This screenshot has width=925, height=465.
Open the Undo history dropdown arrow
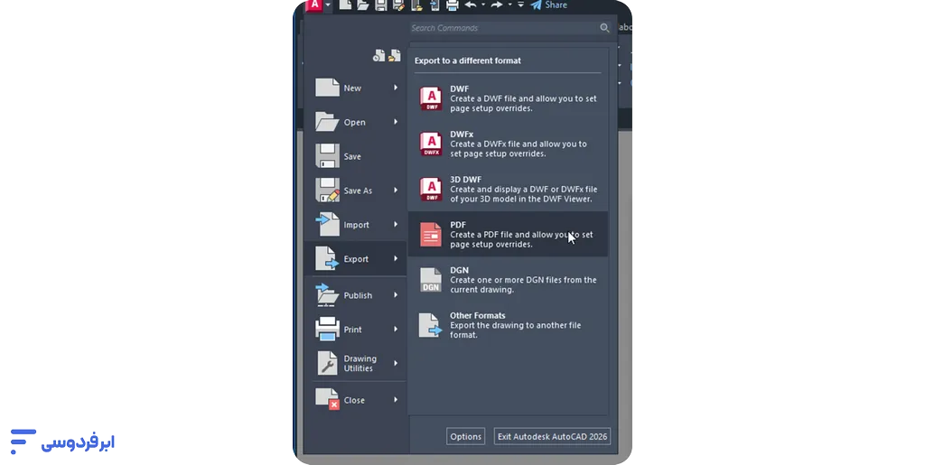483,5
